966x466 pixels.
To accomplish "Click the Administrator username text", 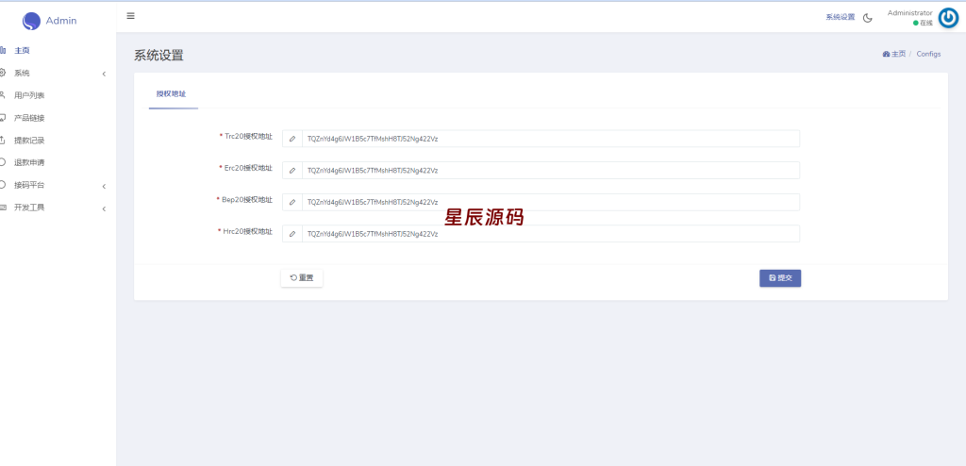I will pos(910,13).
